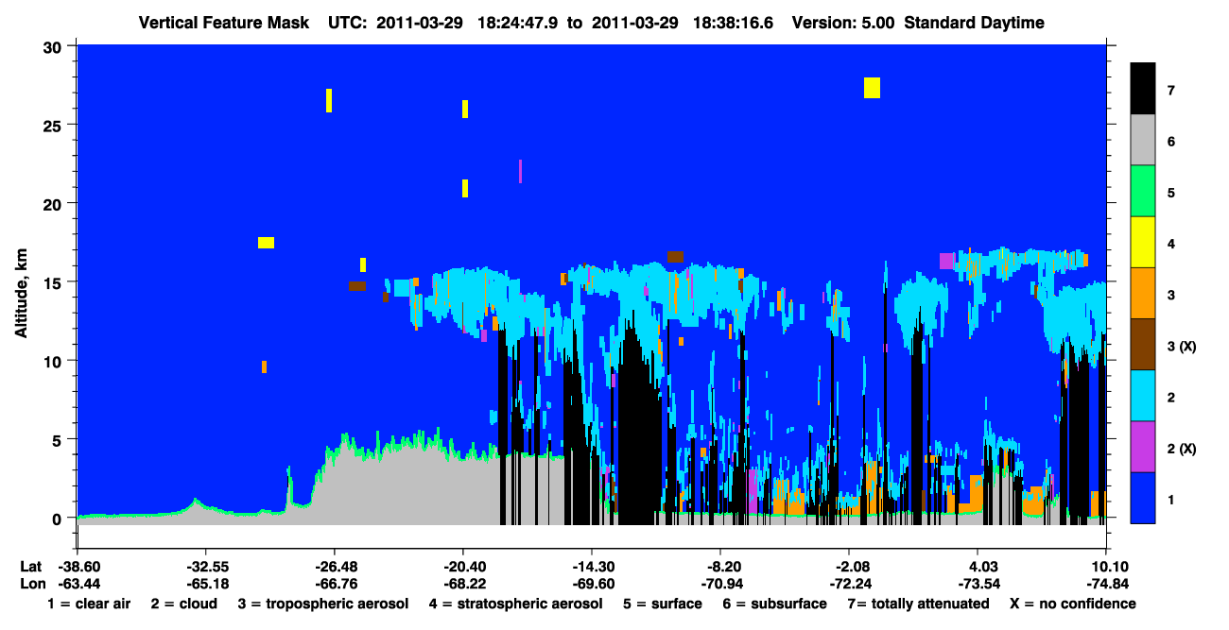Click the longitude value -65.18
Image resolution: width=1229 pixels, height=630 pixels.
(x=205, y=584)
